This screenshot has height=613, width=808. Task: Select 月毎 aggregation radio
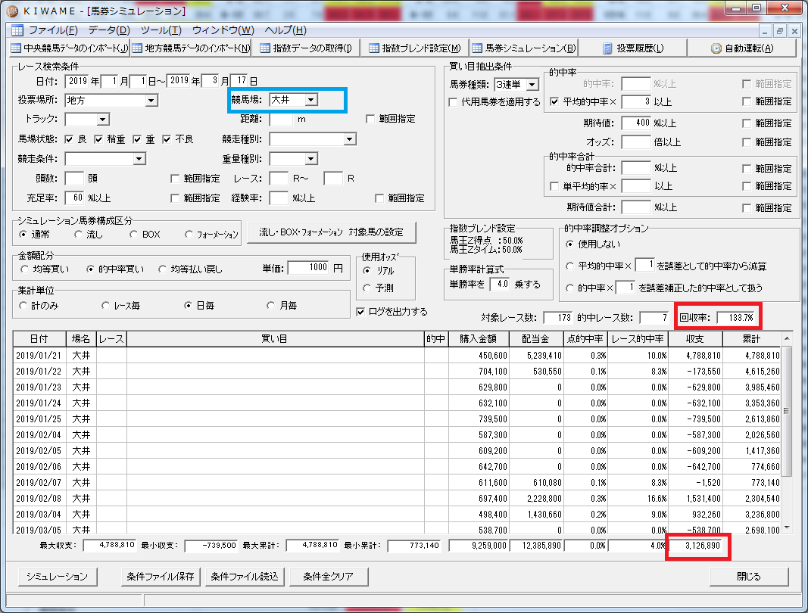[270, 306]
